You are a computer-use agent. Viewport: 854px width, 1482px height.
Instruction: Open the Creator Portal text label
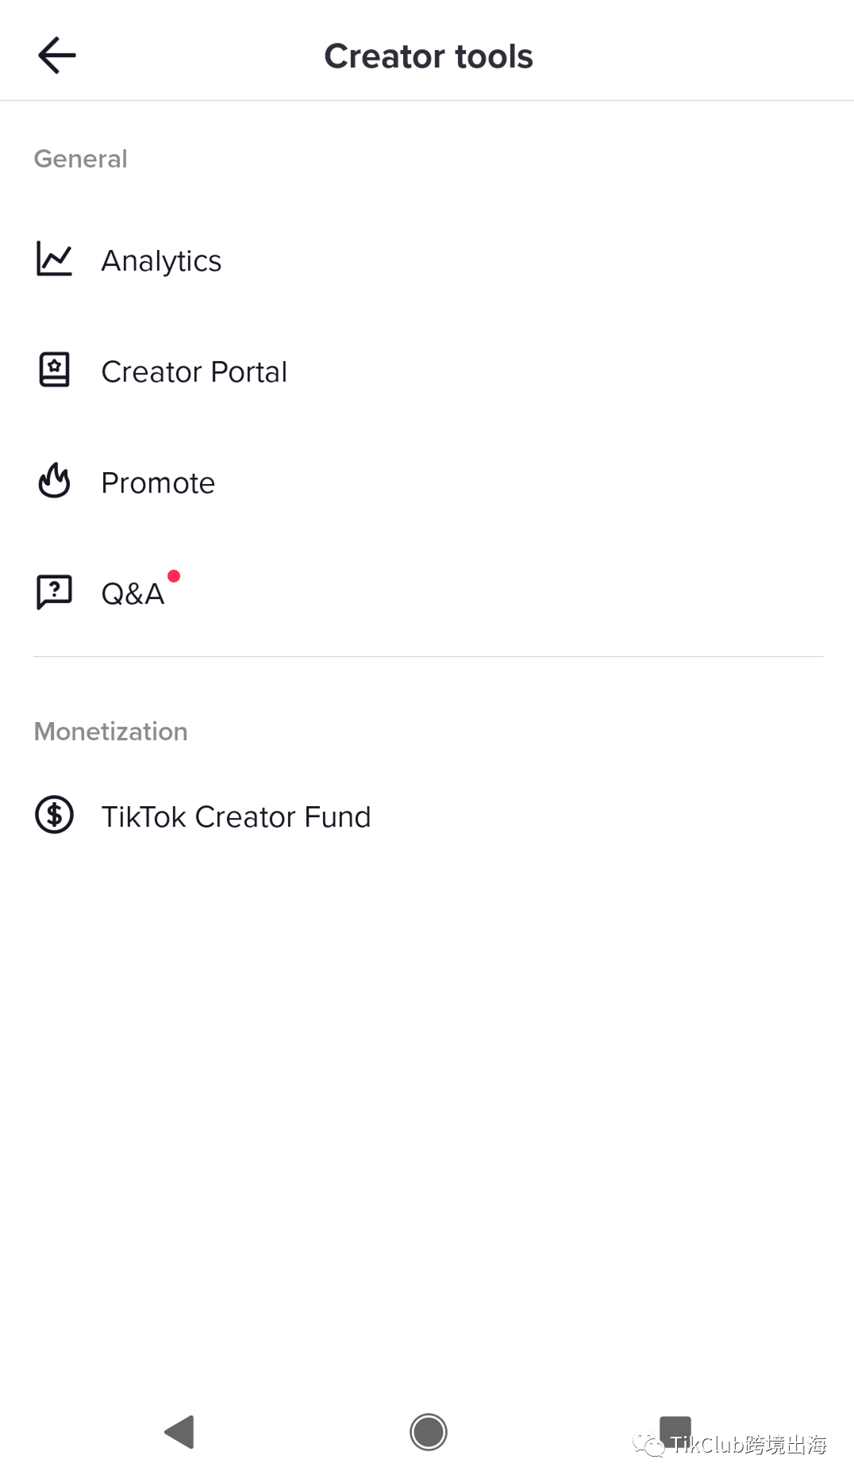coord(194,372)
